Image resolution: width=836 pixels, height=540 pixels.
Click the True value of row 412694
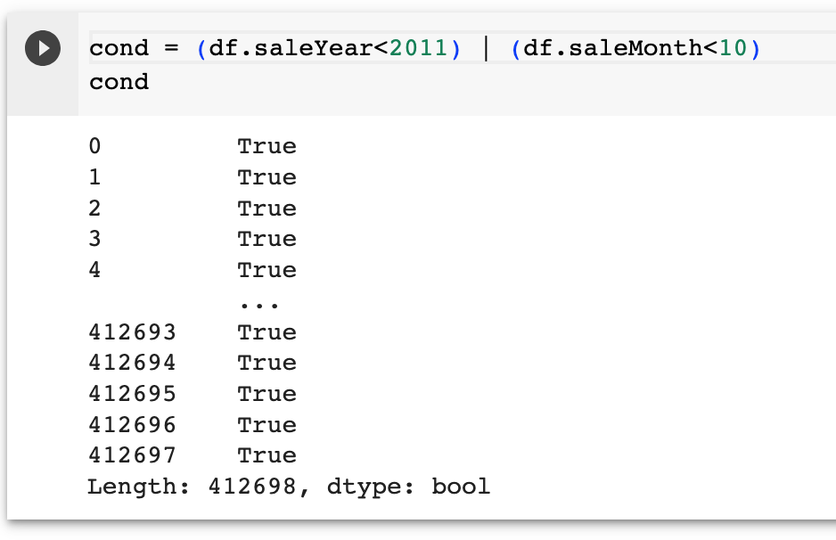(x=266, y=363)
